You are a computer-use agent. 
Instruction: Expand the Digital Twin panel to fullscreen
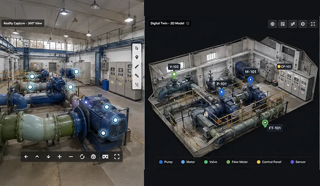[313, 24]
